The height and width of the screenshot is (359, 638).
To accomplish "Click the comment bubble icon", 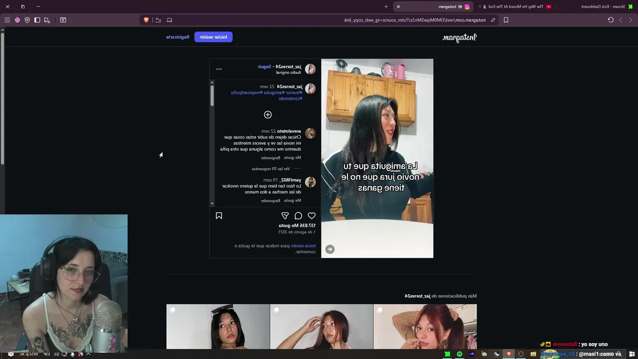I will (298, 216).
